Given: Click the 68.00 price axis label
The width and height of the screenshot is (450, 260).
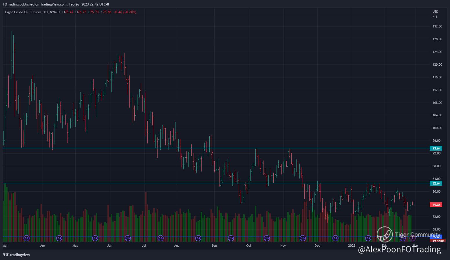Looking at the screenshot, I should point(436,230).
